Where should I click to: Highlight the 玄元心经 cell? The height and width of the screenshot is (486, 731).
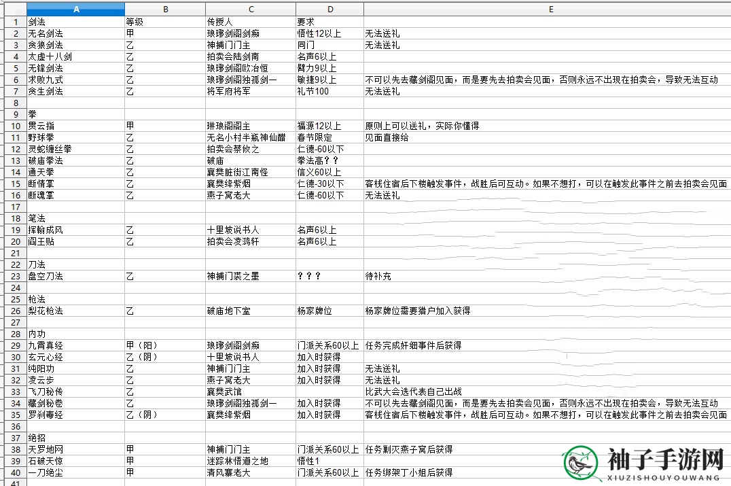(75, 358)
